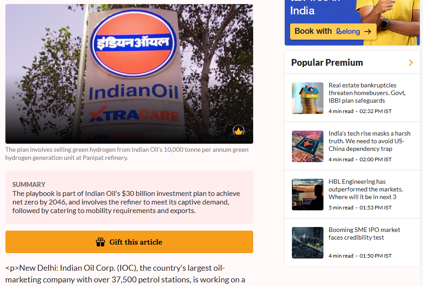Screen dimensions: 423x286
Task: Expand Popular Premium with the orange chevron
Action: tap(410, 63)
